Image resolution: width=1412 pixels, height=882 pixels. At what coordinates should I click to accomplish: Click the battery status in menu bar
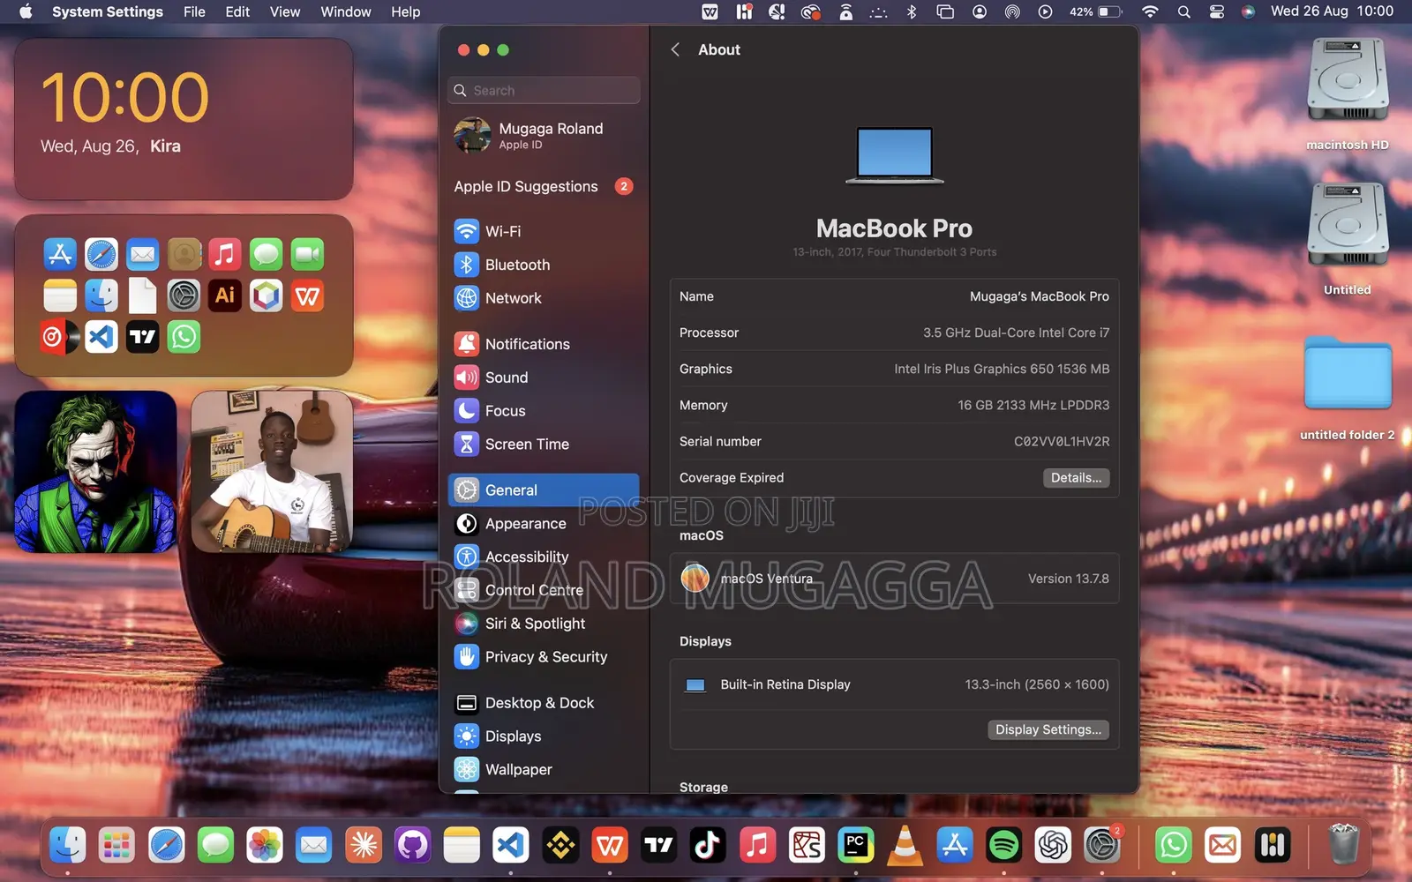click(x=1096, y=12)
